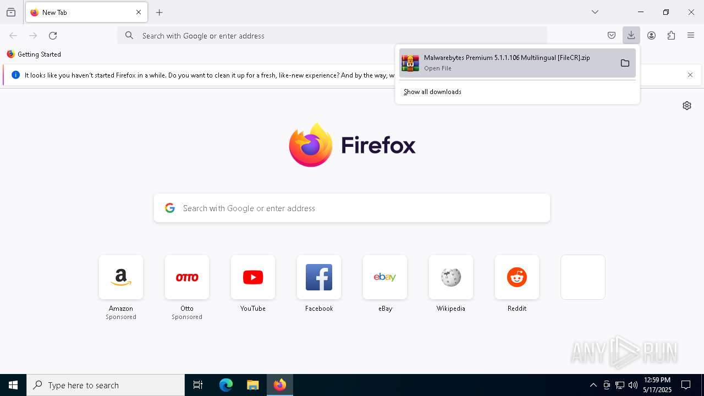Expand hidden system tray icons
Image resolution: width=704 pixels, height=396 pixels.
point(593,385)
